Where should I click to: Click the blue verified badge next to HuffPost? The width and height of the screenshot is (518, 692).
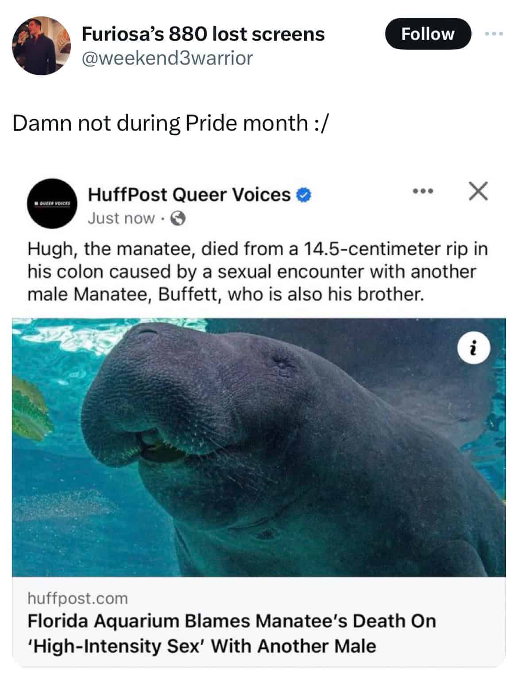click(x=305, y=195)
